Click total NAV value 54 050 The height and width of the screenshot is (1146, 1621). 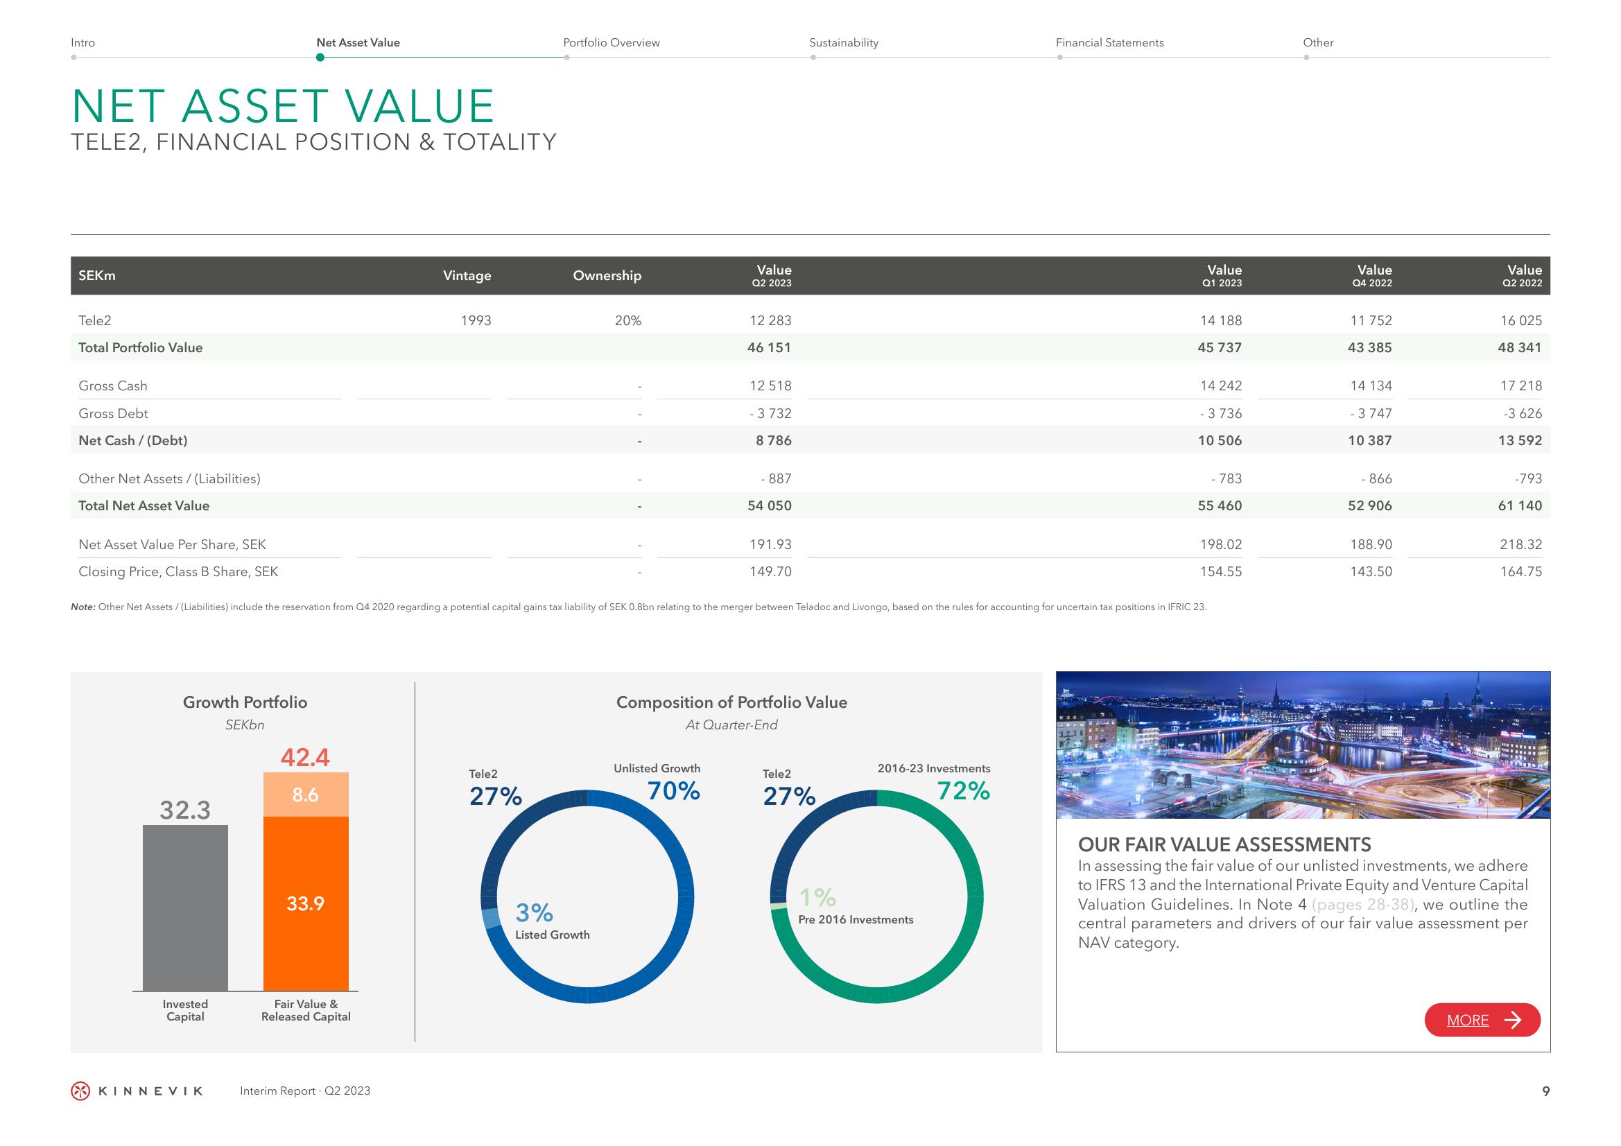pyautogui.click(x=769, y=505)
